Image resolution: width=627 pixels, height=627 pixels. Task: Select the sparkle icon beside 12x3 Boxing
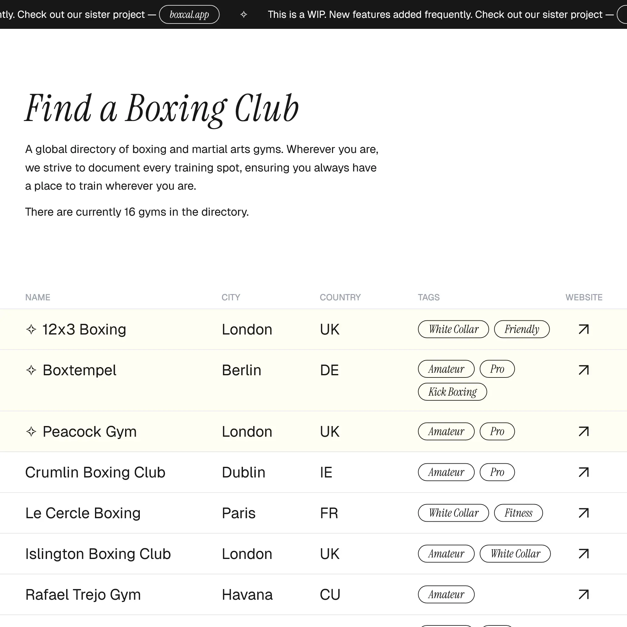tap(31, 329)
